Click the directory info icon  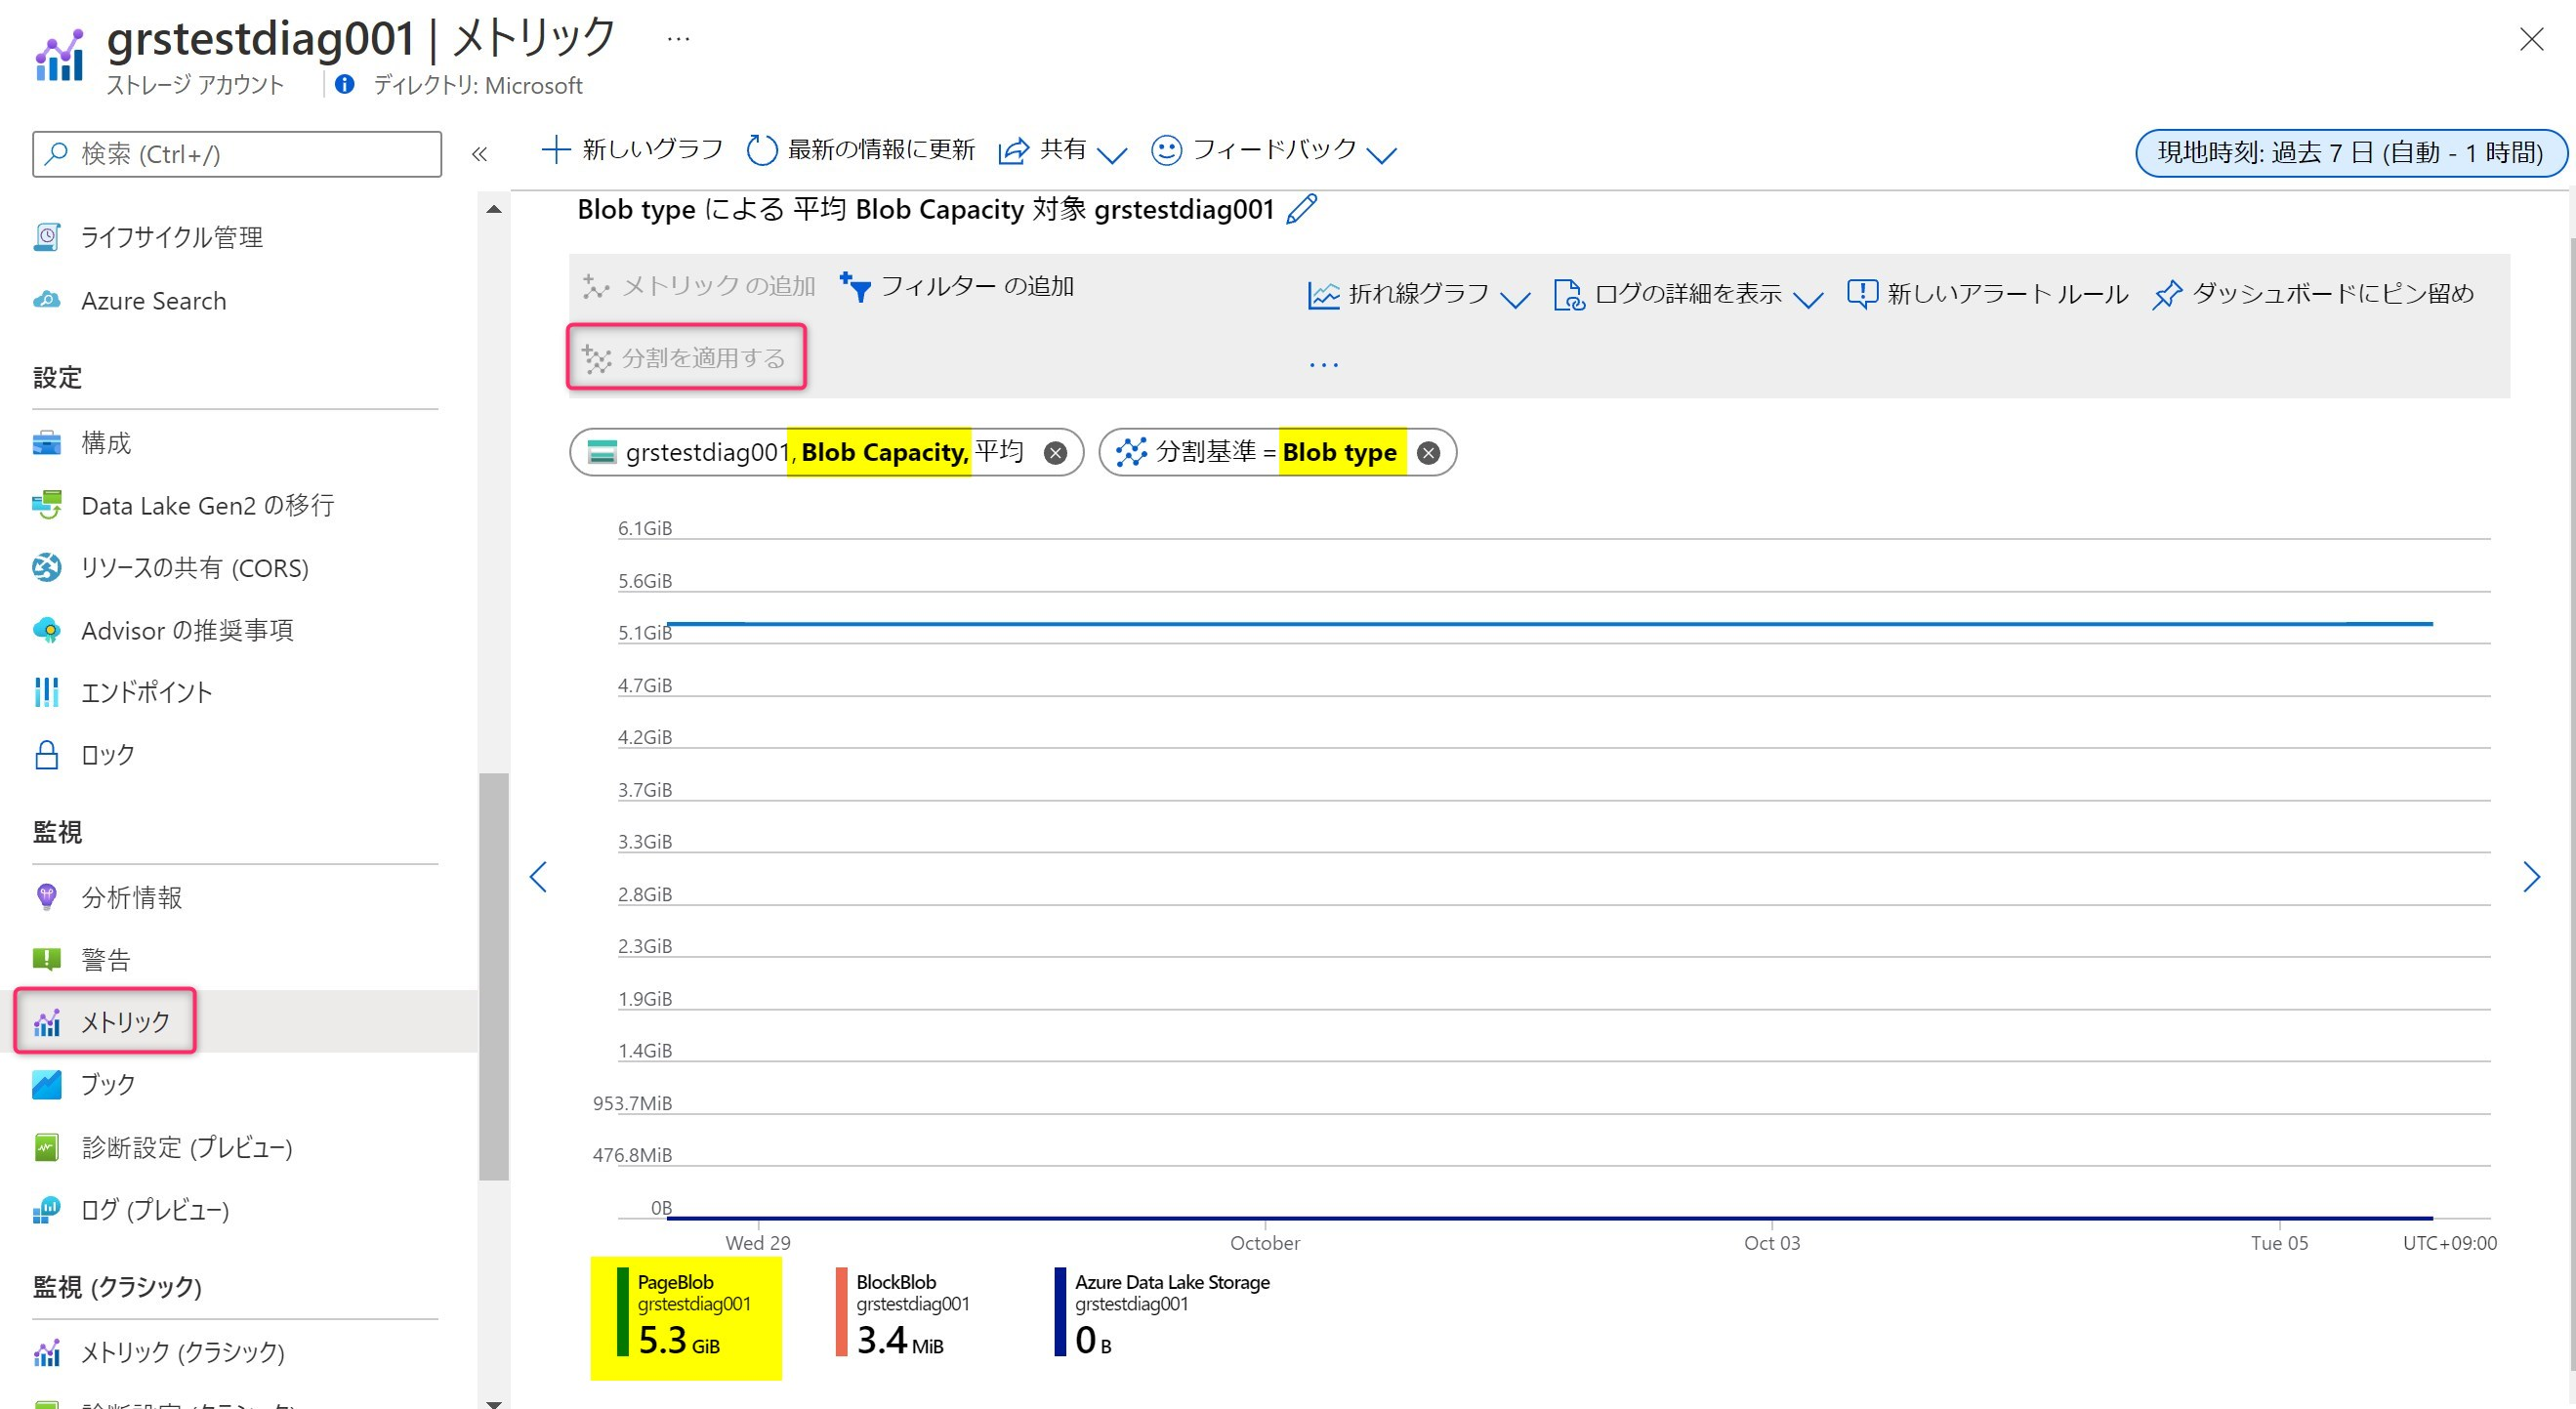coord(344,85)
